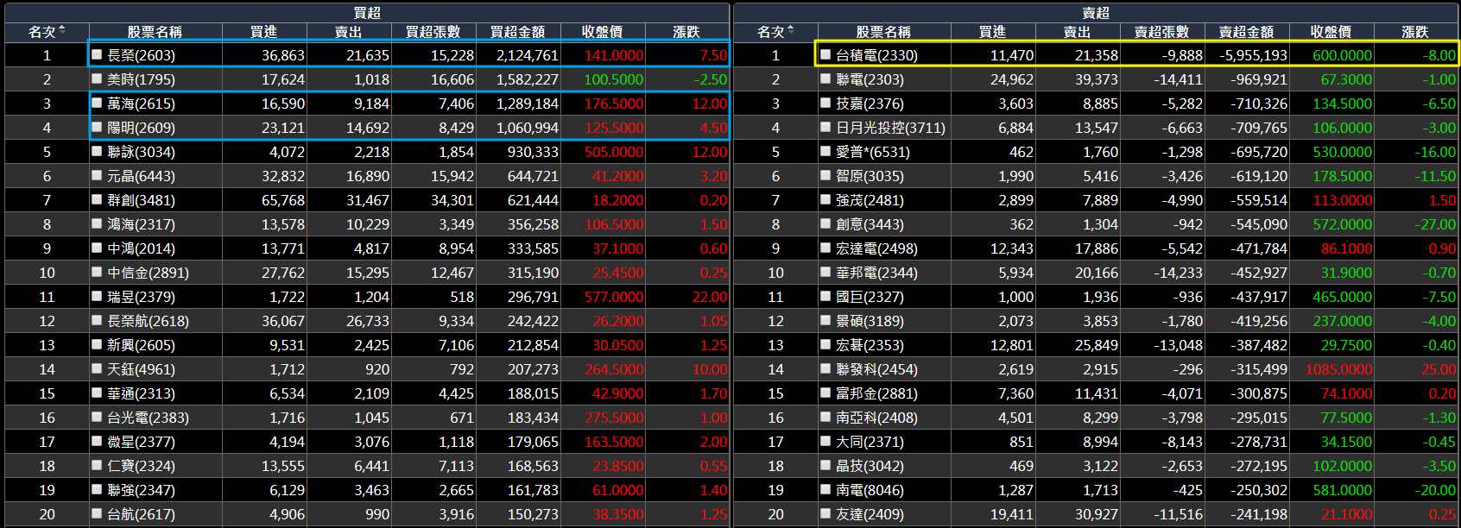Open stock 中鴻(2014)
Screen dimensions: 1461x528
[x=141, y=248]
